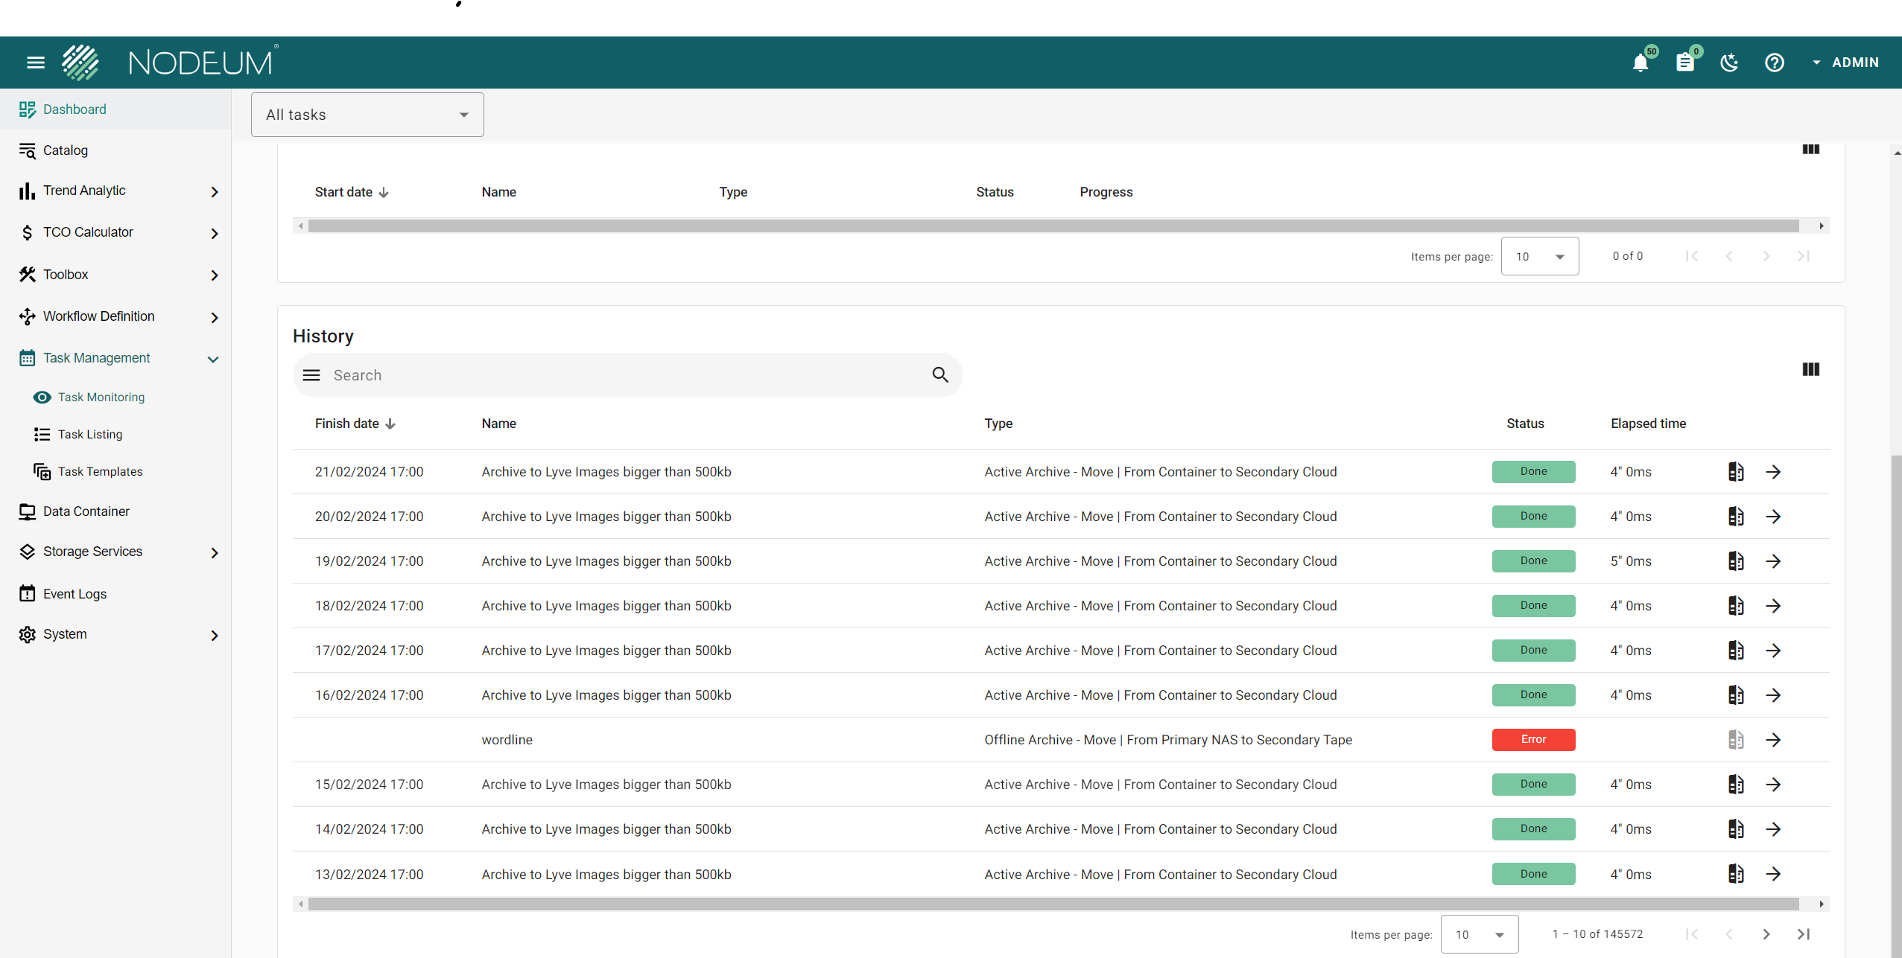
Task: Toggle dark mode moon icon
Action: pyautogui.click(x=1729, y=63)
